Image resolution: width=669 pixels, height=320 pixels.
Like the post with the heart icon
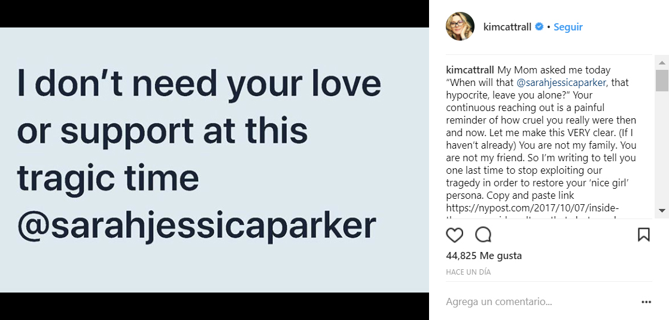455,235
